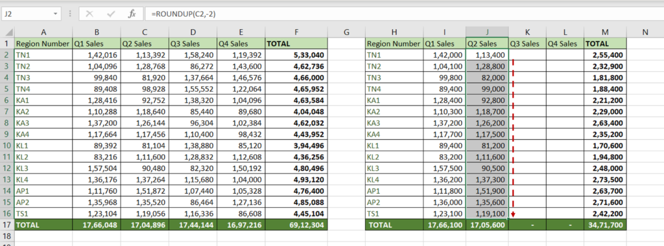This screenshot has width=664, height=246.
Task: Click cell C14 with value 1,51,872
Action: pyautogui.click(x=145, y=191)
